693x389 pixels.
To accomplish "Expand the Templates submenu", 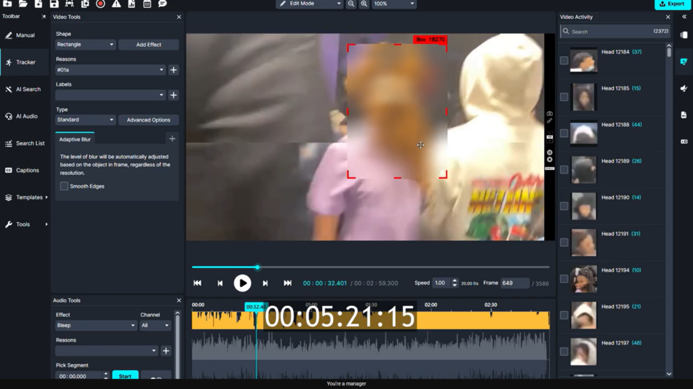I will tap(25, 197).
